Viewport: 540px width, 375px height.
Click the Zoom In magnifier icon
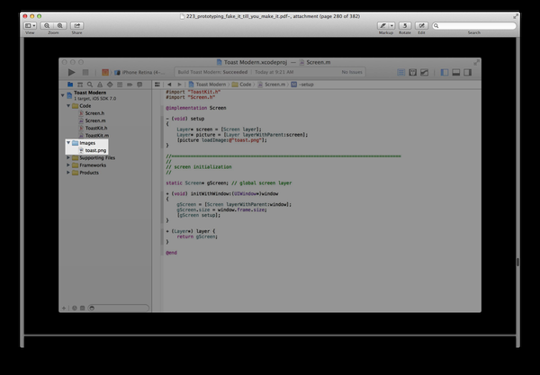click(60, 26)
